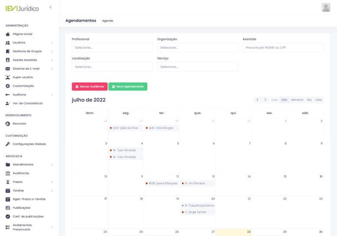Click the Marcar Audiência button
Viewport: 337px width, 236px height.
point(89,87)
